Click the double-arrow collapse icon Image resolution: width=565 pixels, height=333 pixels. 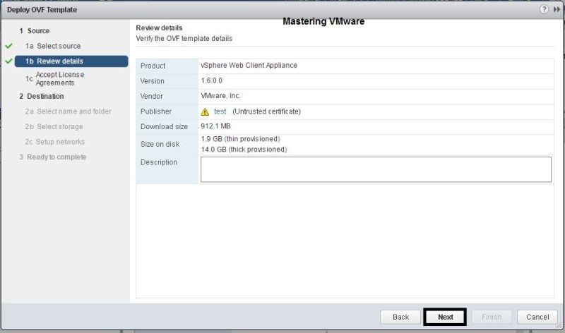tap(557, 9)
